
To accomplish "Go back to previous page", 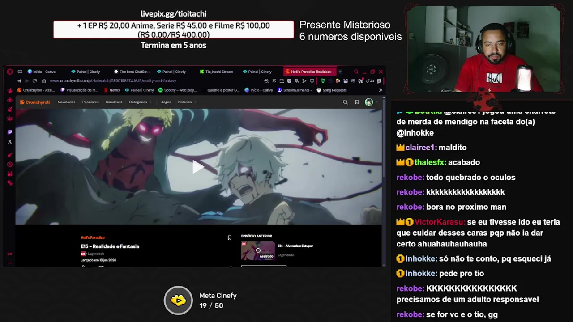I will pyautogui.click(x=19, y=81).
